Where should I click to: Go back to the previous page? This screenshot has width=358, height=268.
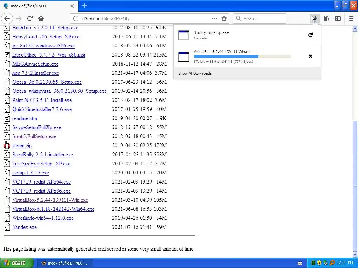click(x=7, y=18)
